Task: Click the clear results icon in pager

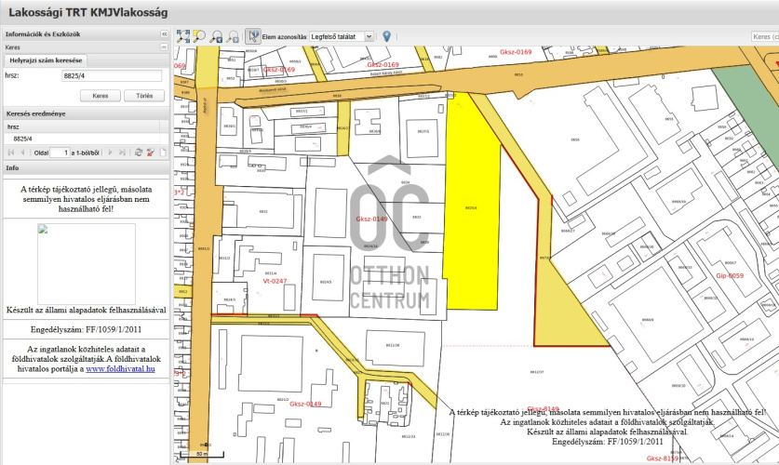Action: [x=150, y=152]
